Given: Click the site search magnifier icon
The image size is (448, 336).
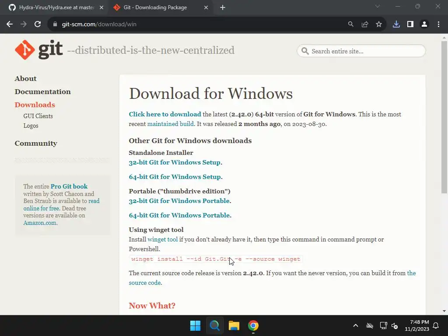Looking at the screenshot, I should click(x=305, y=51).
